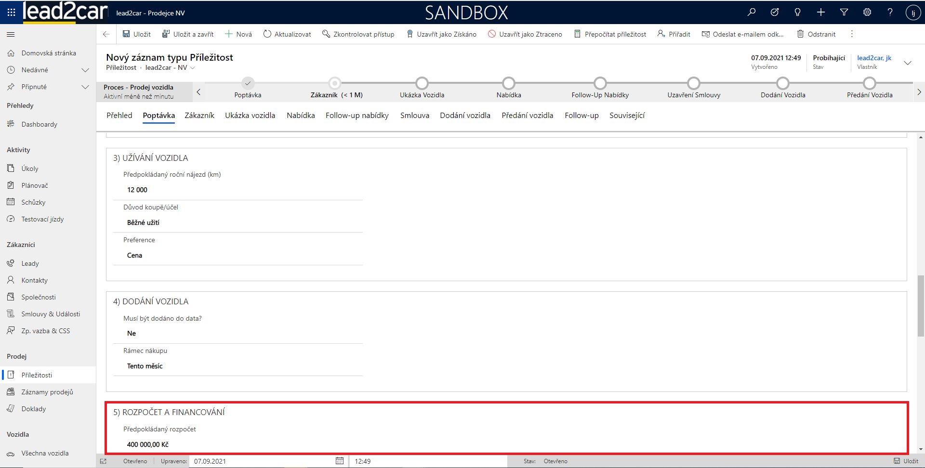Collapse the sidebar with hamburger icon
This screenshot has height=468, width=925.
(x=11, y=34)
